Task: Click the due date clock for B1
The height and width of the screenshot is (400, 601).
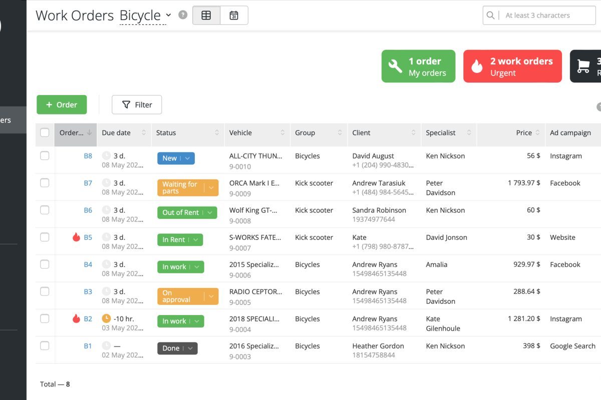Action: pyautogui.click(x=106, y=345)
